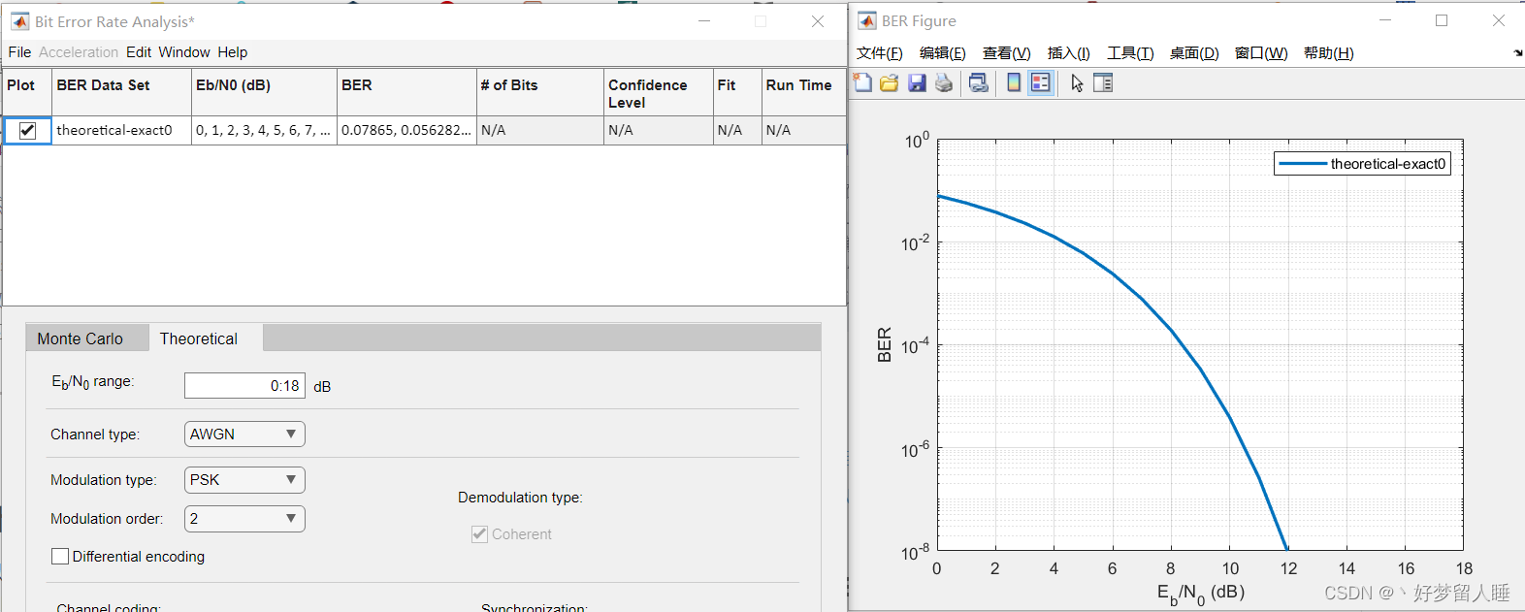Click Fit column header
Image resolution: width=1525 pixels, height=612 pixels.
tap(737, 93)
